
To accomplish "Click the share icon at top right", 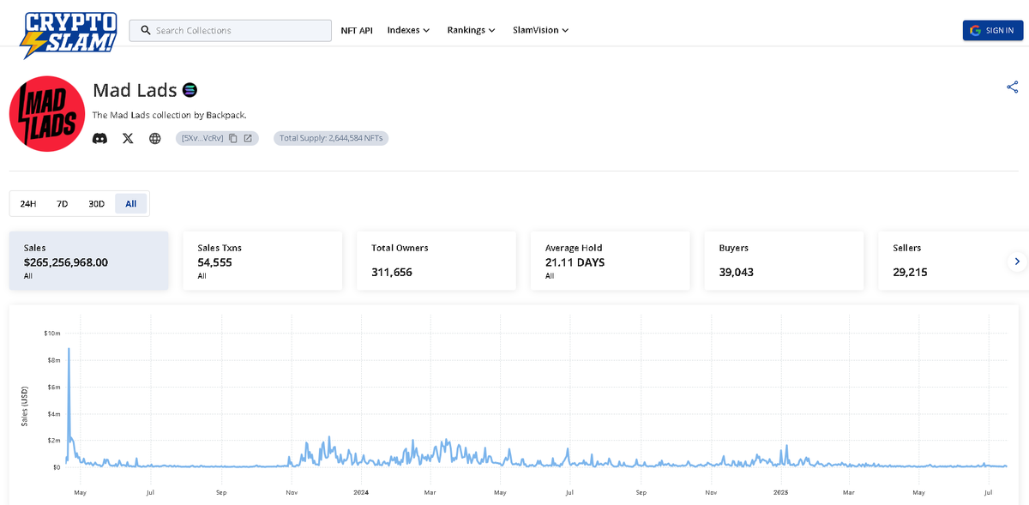I will [1013, 87].
